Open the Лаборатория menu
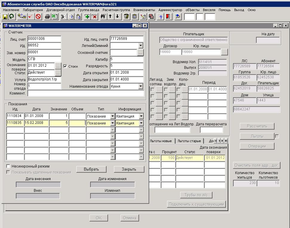 (x=33, y=10)
